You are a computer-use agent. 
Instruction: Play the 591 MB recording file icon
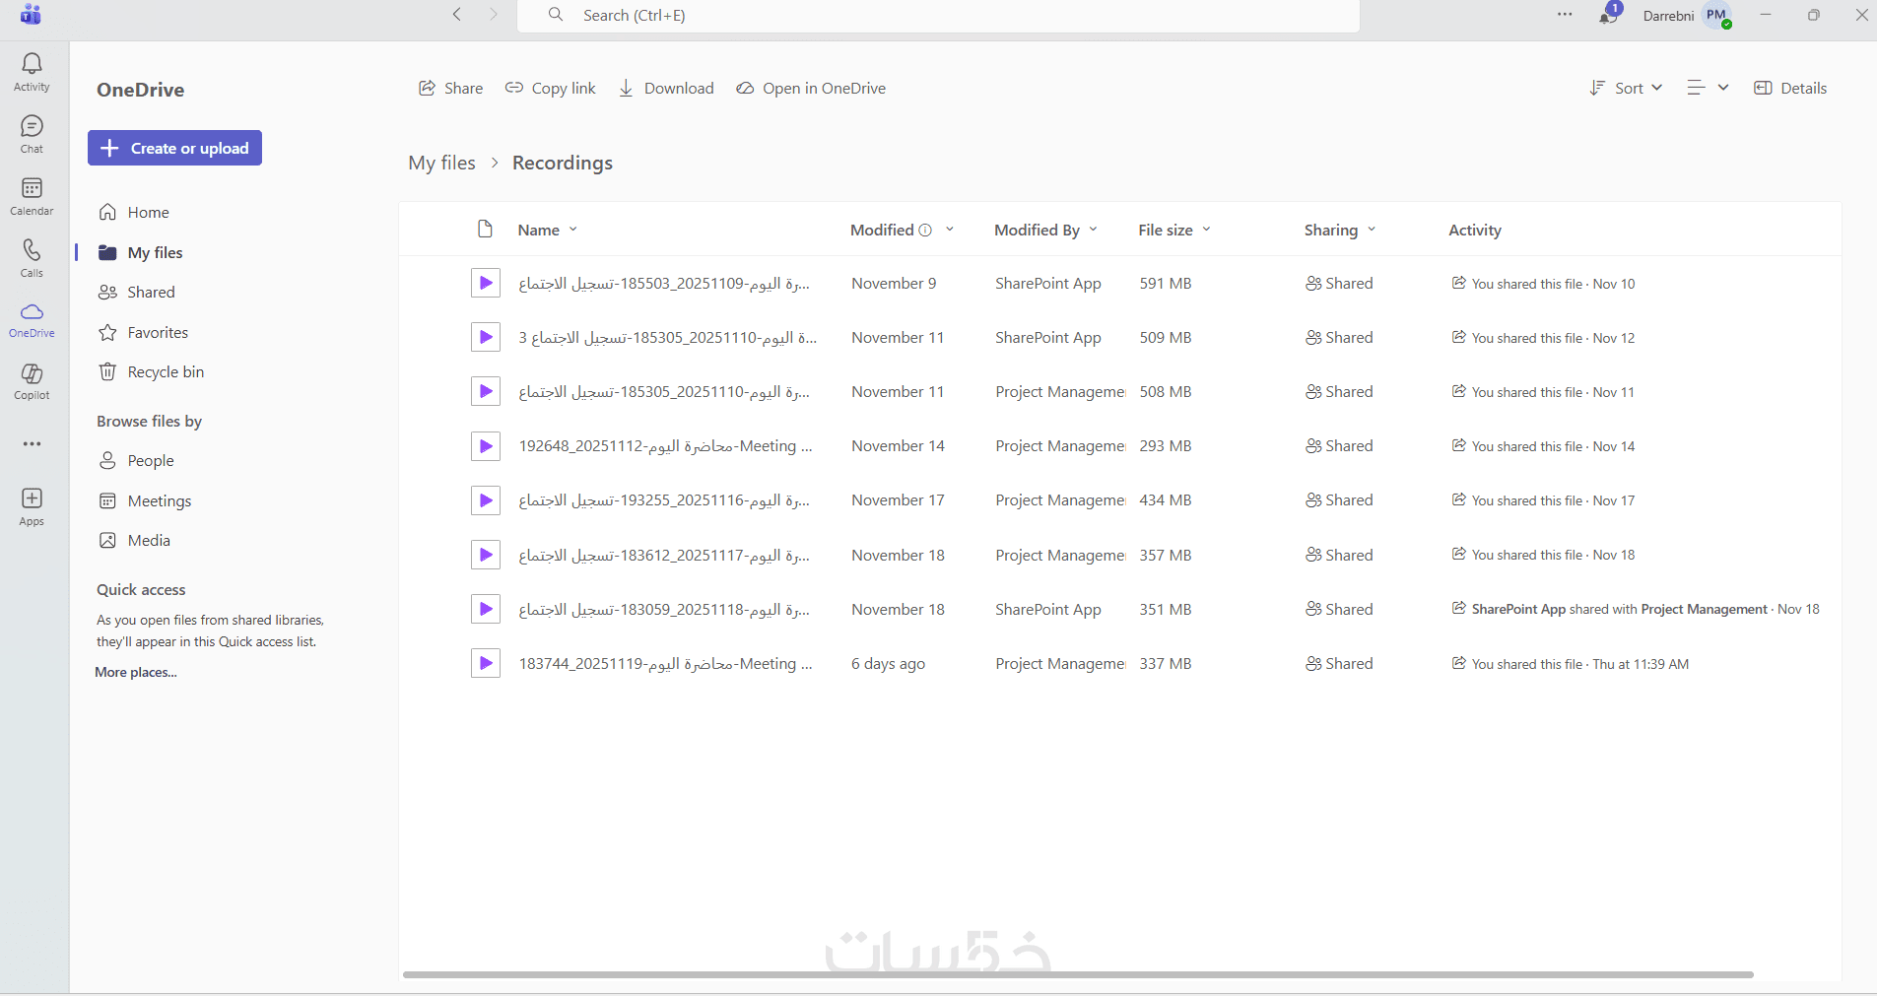485,284
